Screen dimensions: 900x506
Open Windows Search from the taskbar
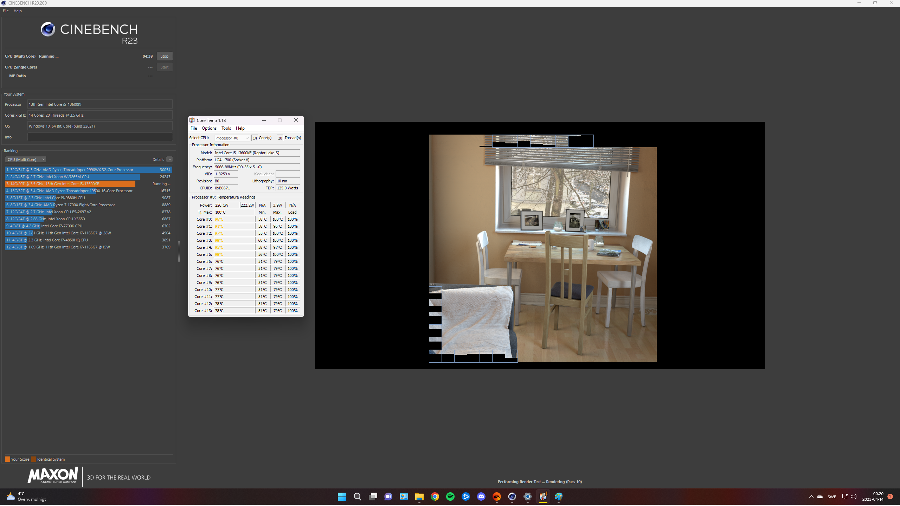(x=357, y=497)
